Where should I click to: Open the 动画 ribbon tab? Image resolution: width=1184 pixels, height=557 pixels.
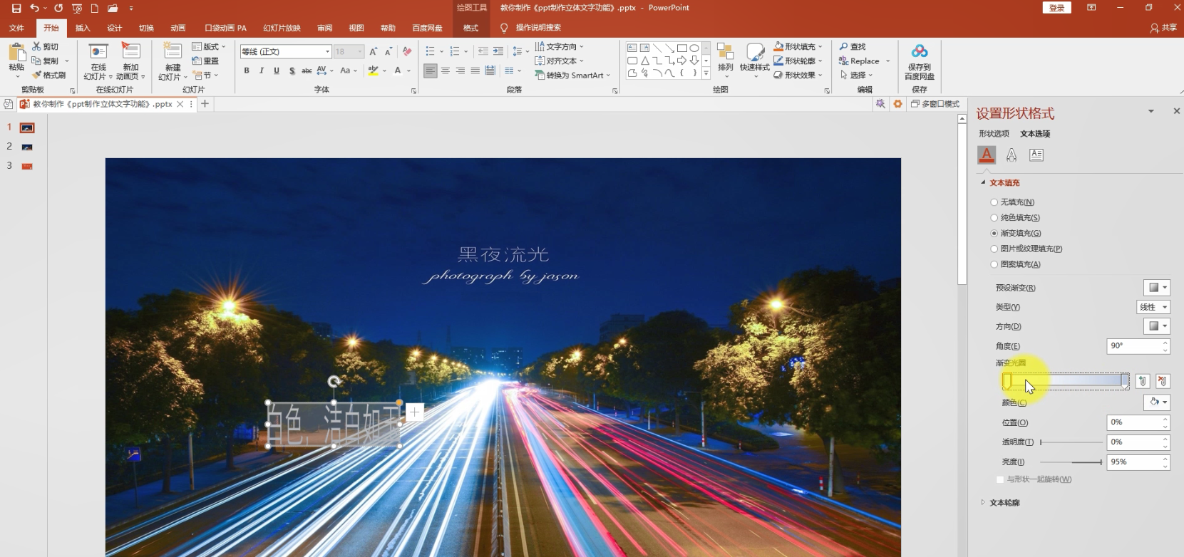click(178, 28)
